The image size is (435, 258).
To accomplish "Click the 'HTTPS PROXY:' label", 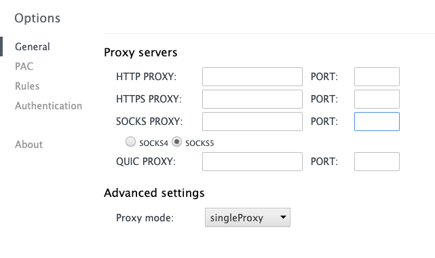I will point(149,99).
